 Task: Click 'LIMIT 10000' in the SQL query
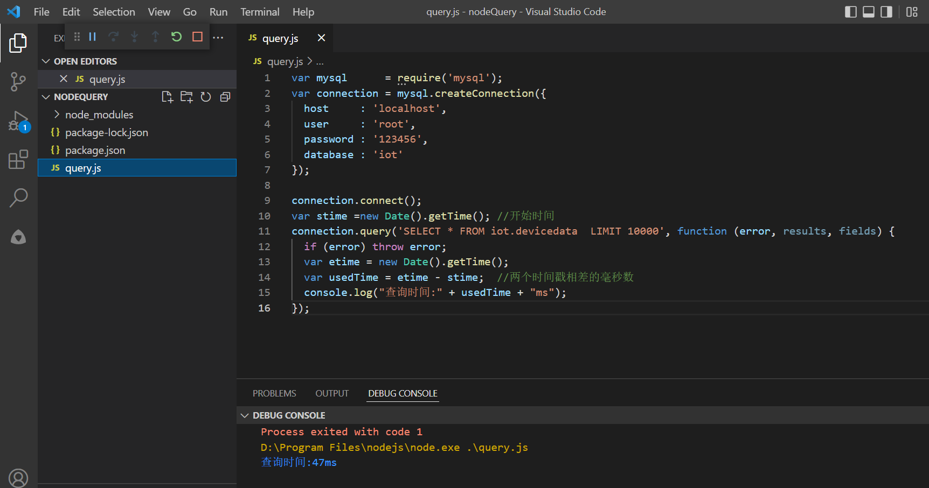coord(625,231)
